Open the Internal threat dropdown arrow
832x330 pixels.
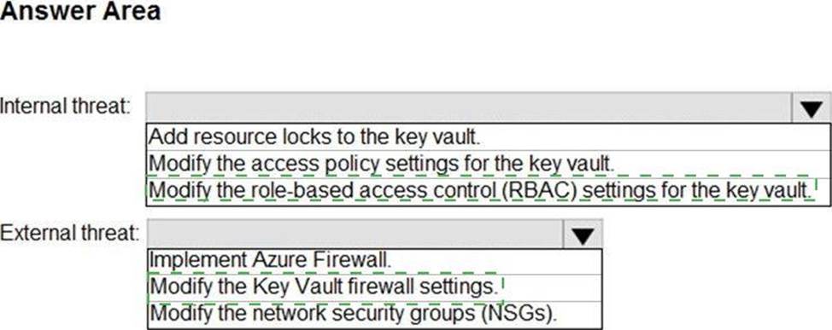click(x=811, y=108)
